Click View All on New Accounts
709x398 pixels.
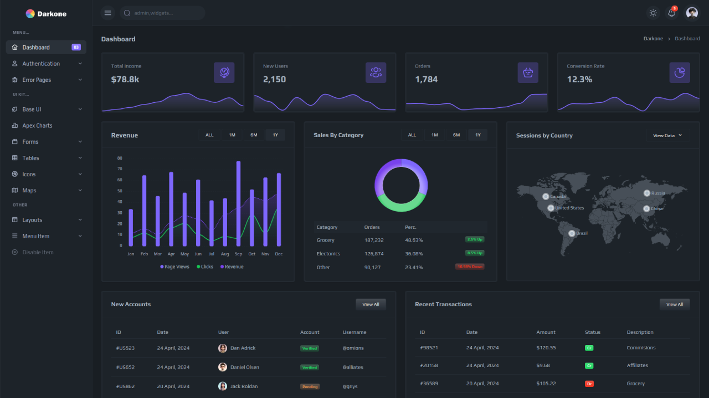[x=371, y=304]
